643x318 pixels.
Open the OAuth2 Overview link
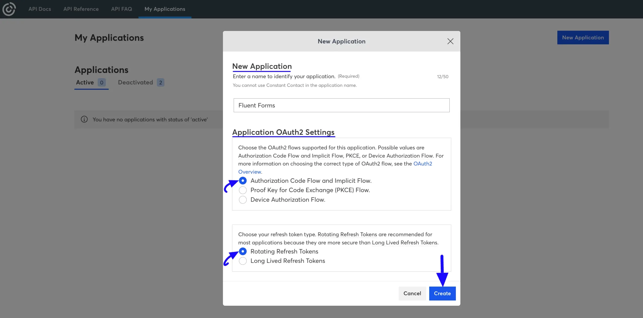tap(422, 164)
